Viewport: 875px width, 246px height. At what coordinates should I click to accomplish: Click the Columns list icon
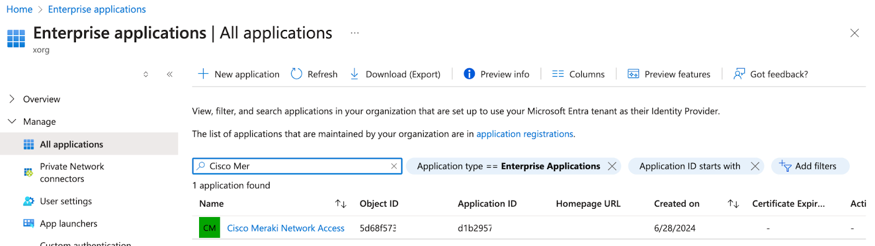pos(558,74)
